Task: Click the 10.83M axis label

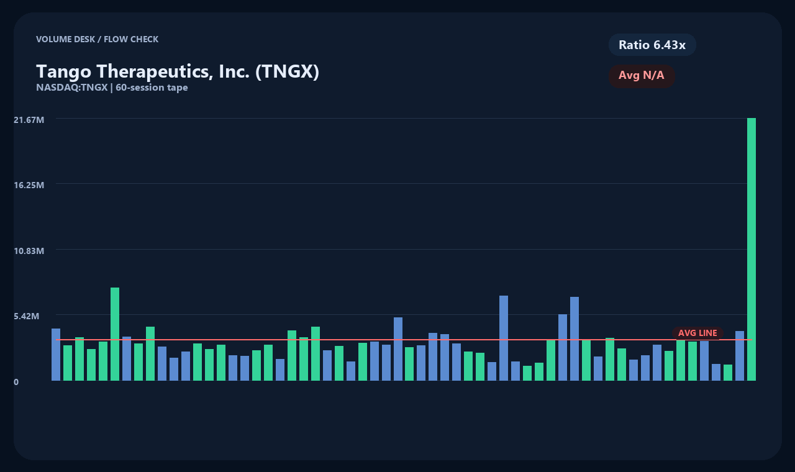Action: [x=29, y=251]
